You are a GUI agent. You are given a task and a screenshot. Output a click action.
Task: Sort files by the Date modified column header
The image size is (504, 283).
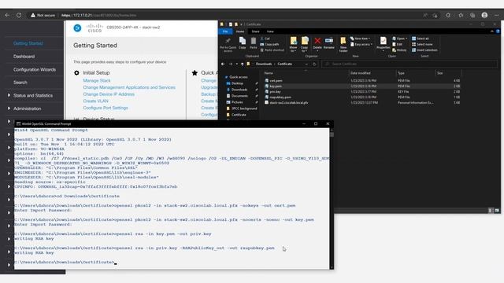pos(361,73)
